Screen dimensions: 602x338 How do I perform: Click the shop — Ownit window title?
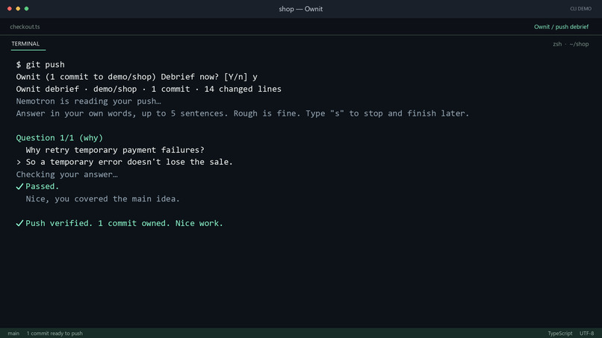[x=300, y=9]
